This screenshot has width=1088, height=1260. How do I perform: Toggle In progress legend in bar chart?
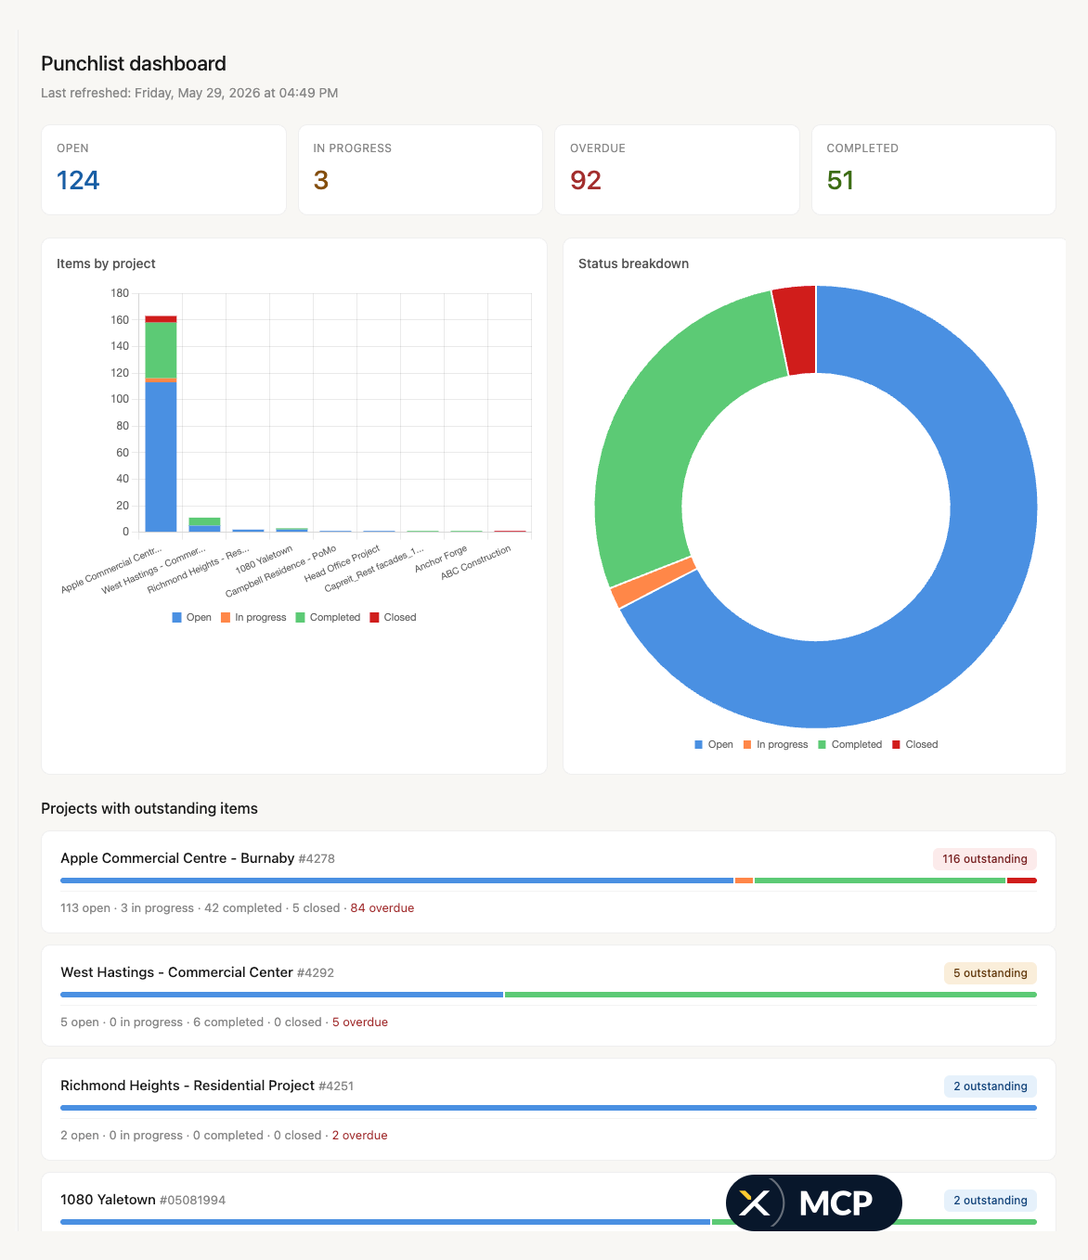click(x=253, y=617)
